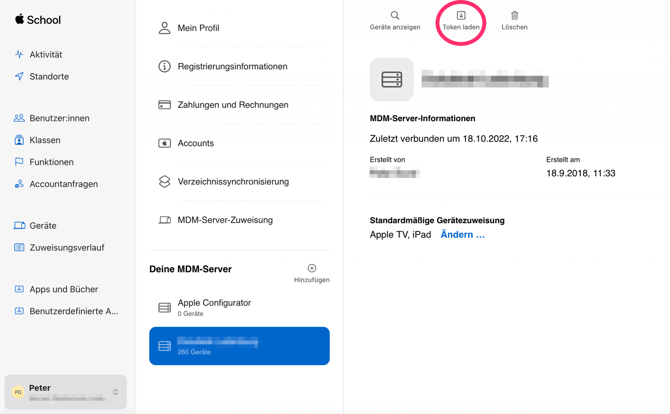The width and height of the screenshot is (670, 414).
Task: Go to Zuweisungsverlauf in sidebar
Action: coord(67,248)
